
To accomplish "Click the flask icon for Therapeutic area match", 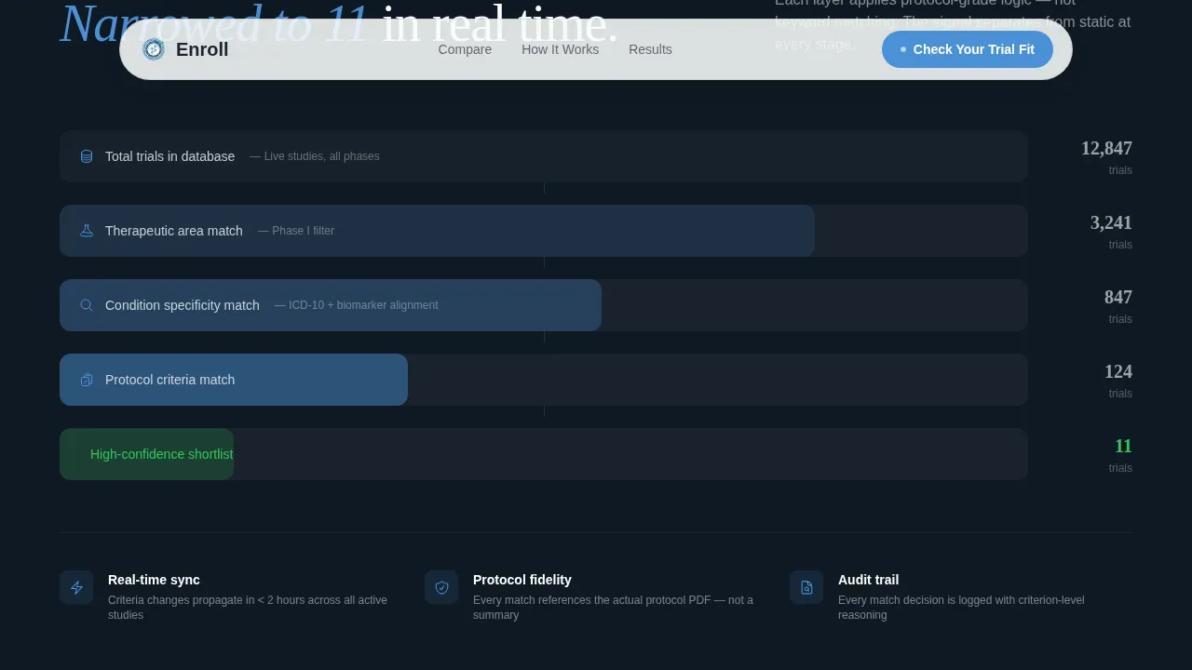I will point(87,231).
